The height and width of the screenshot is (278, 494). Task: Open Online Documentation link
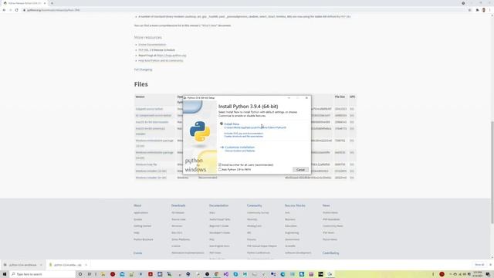tap(152, 45)
